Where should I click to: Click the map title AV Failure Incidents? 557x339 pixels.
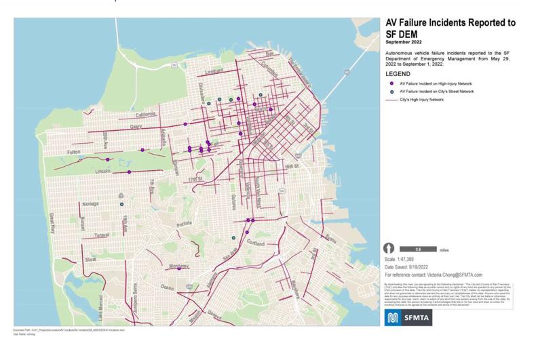click(x=450, y=27)
